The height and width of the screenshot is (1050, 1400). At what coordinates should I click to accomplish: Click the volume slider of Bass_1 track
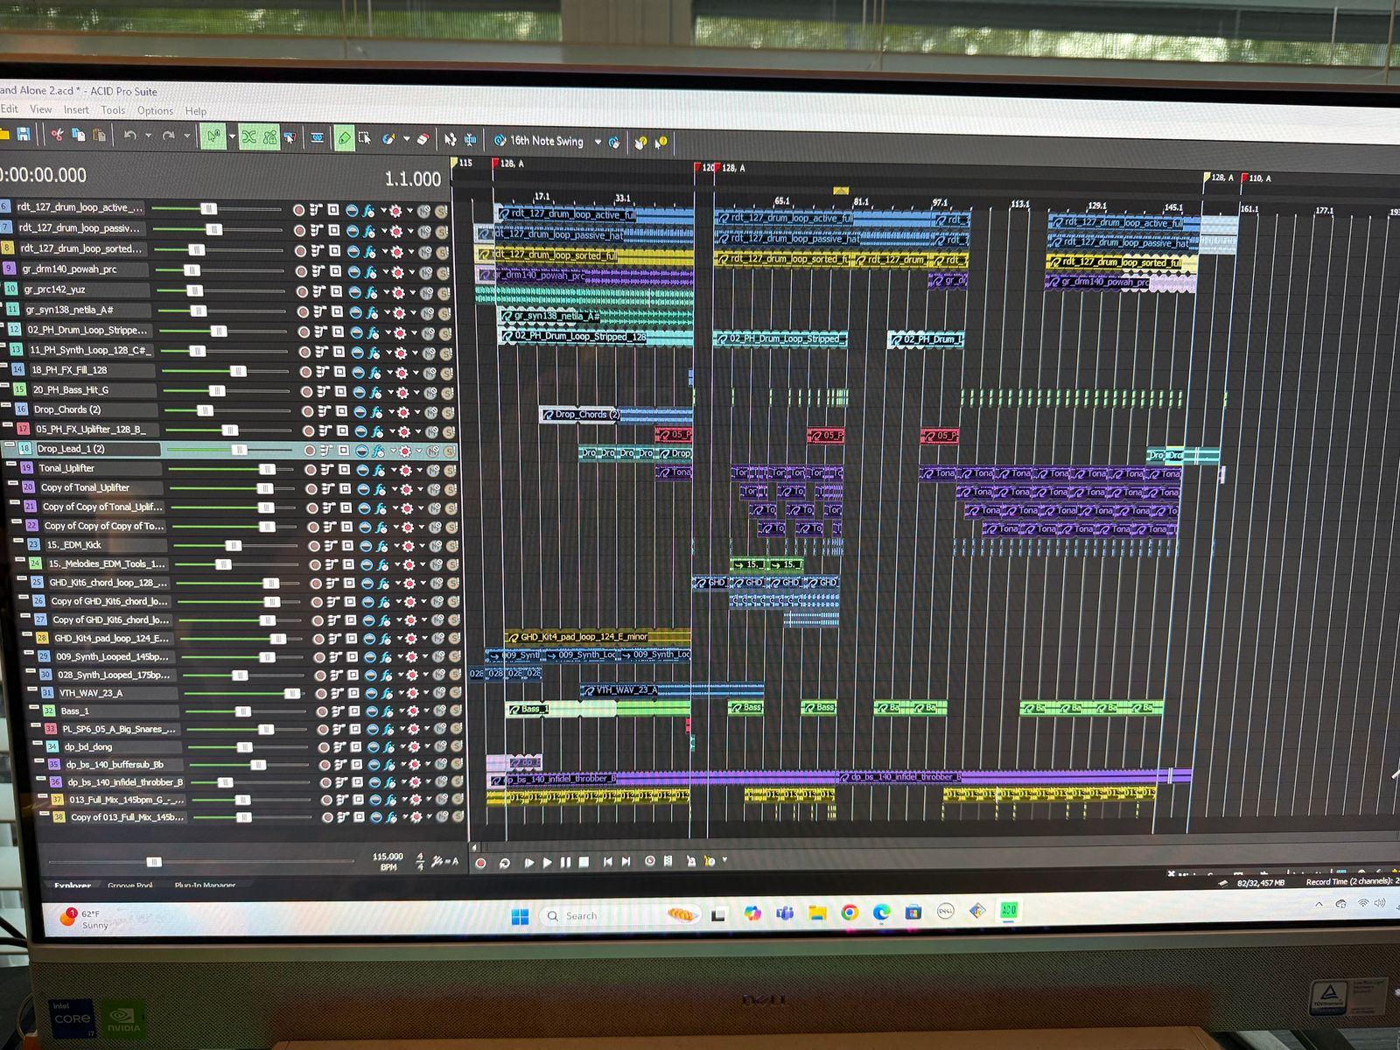(243, 711)
